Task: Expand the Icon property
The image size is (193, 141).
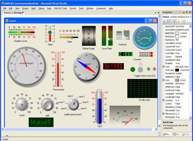Action: coord(163,80)
